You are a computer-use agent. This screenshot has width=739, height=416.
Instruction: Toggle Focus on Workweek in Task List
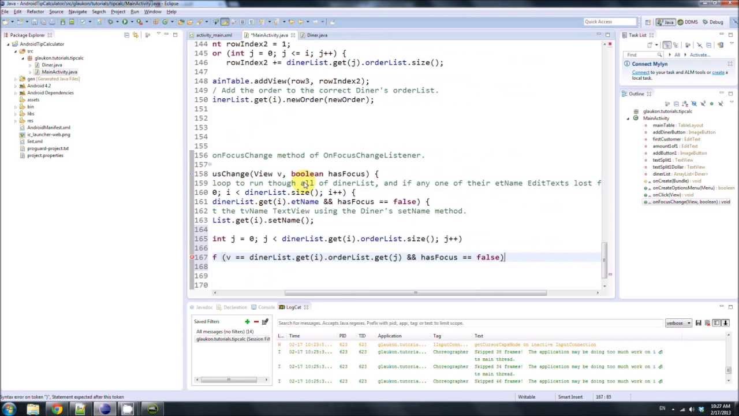pos(688,45)
